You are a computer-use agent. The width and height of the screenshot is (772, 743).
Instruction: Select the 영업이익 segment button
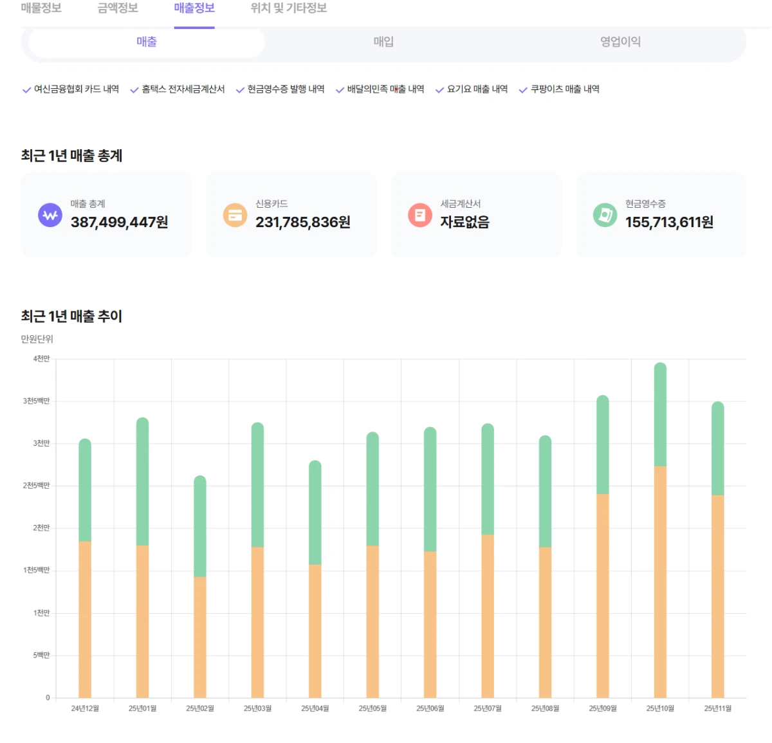(620, 42)
